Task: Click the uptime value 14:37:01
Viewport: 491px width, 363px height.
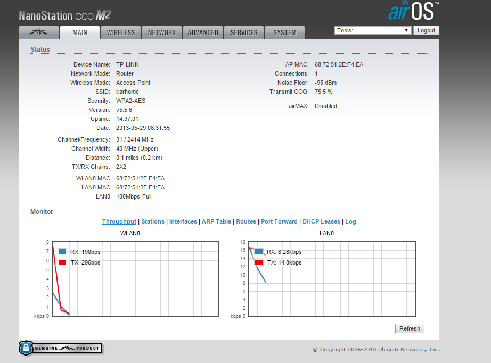Action: click(x=127, y=119)
